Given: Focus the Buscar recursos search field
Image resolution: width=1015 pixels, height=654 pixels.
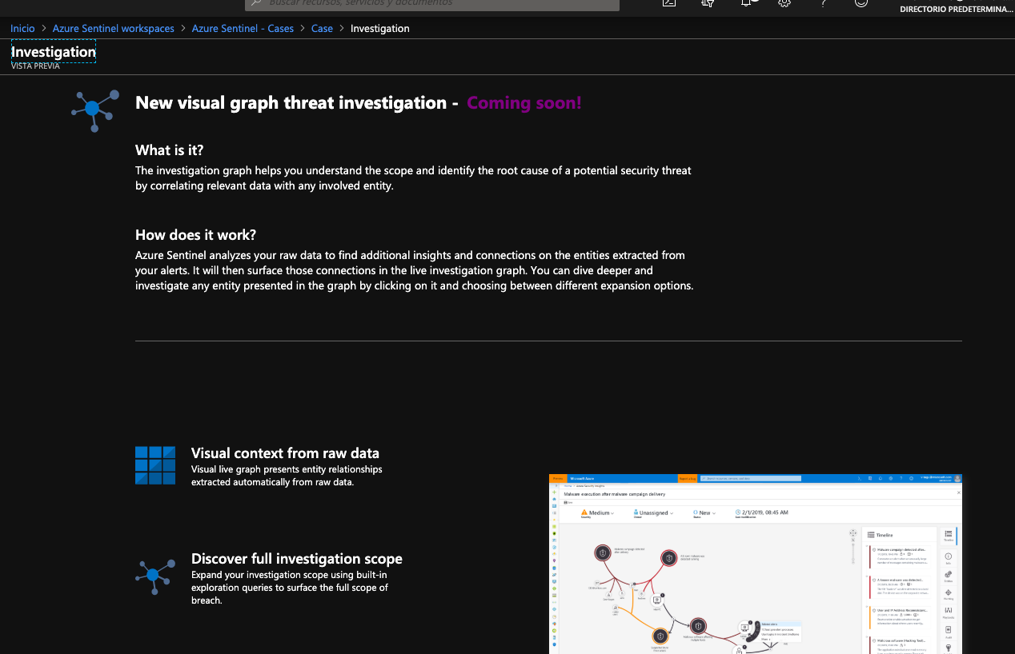Looking at the screenshot, I should click(432, 4).
